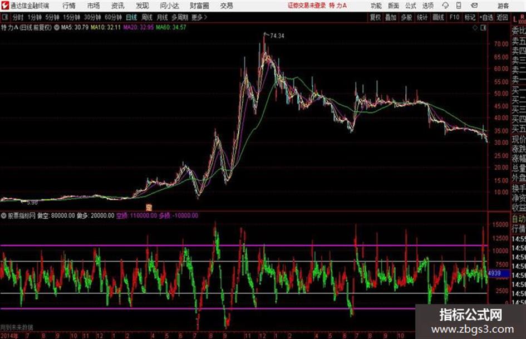
Task: Switch to 30分钟 period
Action: [92, 17]
